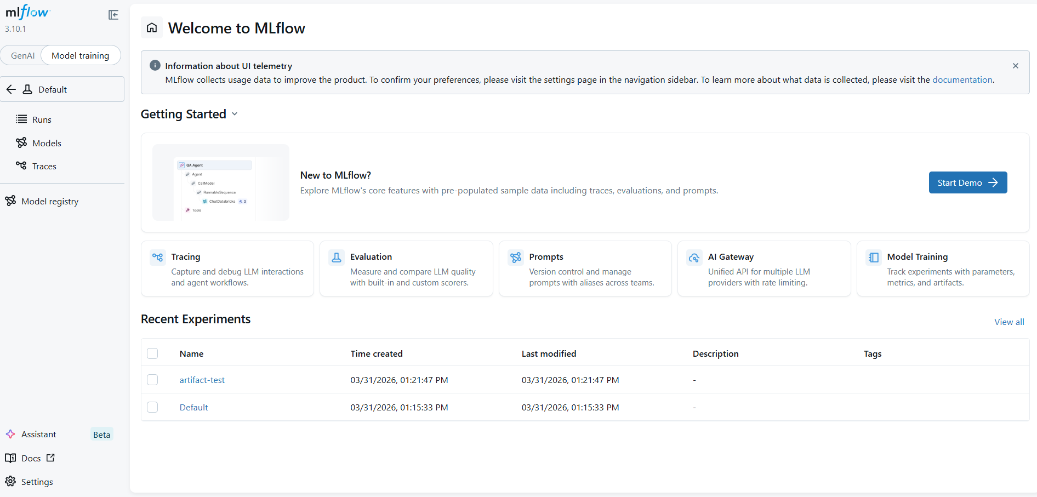Collapse the sidebar using the toggle icon
The height and width of the screenshot is (497, 1037).
point(113,15)
